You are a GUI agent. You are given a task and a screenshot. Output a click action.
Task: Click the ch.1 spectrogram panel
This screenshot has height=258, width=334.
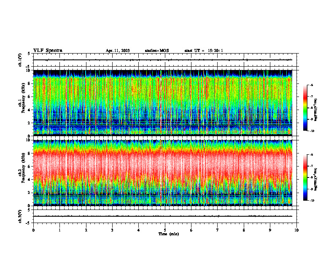tap(162, 103)
